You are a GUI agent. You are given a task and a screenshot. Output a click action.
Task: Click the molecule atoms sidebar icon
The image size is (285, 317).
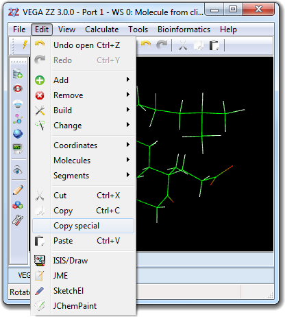point(18,119)
